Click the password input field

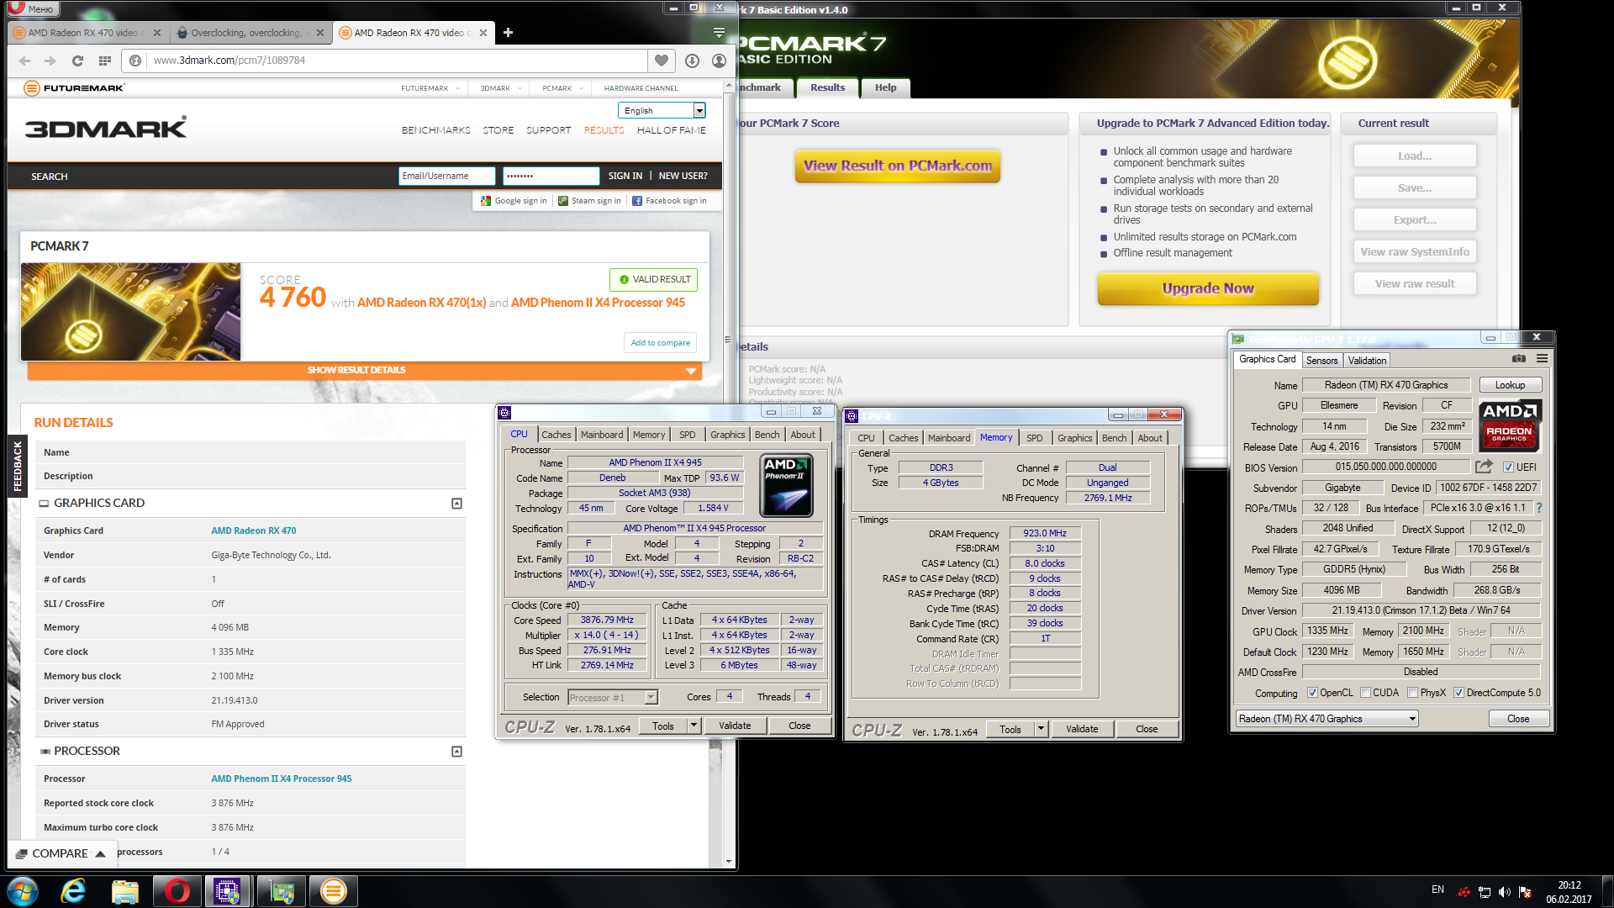point(551,176)
